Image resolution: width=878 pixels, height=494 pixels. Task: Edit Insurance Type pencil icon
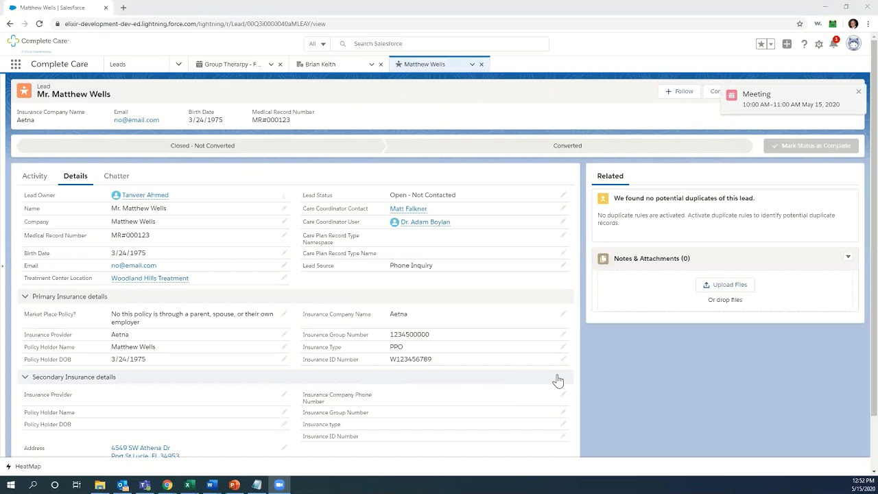coord(563,347)
